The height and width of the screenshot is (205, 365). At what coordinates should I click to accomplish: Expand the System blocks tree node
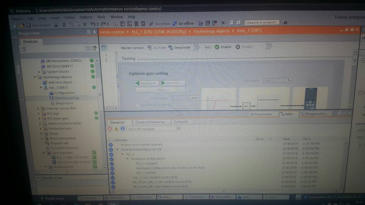(x=39, y=72)
